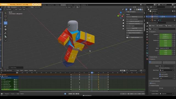Pick the Transform tool in viewport toolbar
Viewport: 176px width, 99px height.
(5, 29)
